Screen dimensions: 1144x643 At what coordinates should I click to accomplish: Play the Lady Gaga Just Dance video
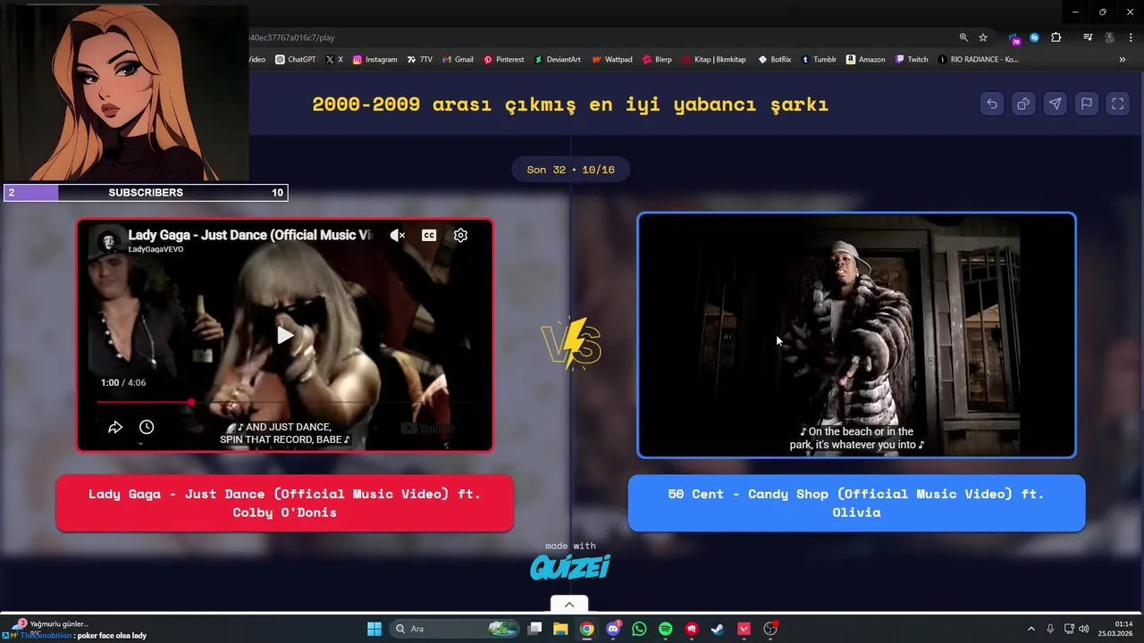284,335
